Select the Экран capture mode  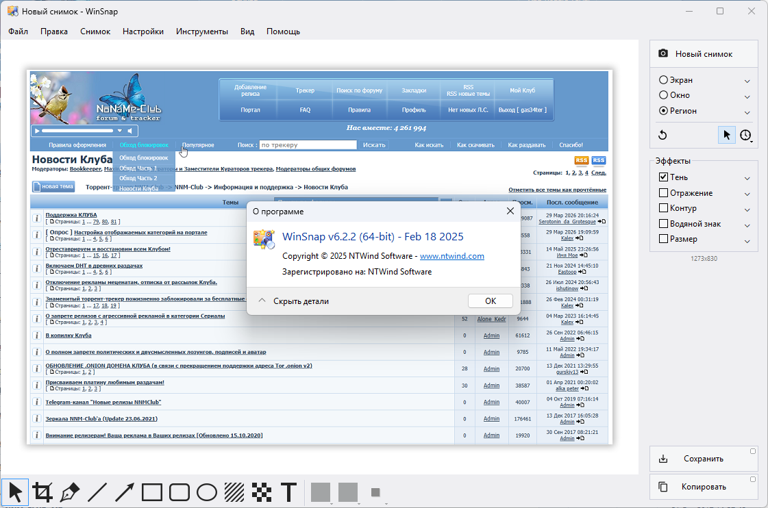[663, 80]
